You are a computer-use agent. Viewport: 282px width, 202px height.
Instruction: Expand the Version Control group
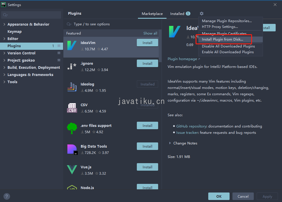click(x=4, y=53)
